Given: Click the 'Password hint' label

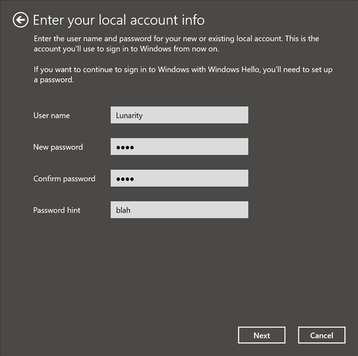Looking at the screenshot, I should point(57,210).
